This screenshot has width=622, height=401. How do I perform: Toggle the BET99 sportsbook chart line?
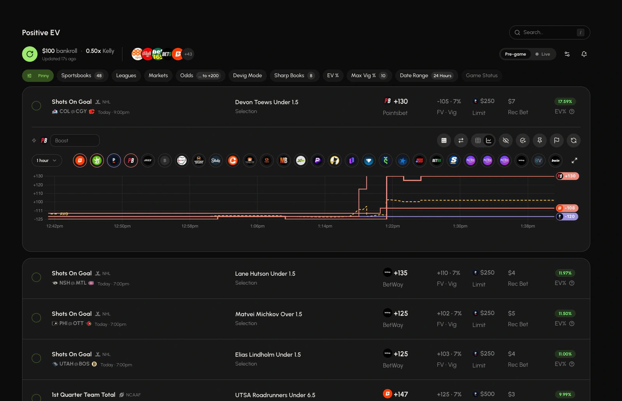pyautogui.click(x=437, y=160)
